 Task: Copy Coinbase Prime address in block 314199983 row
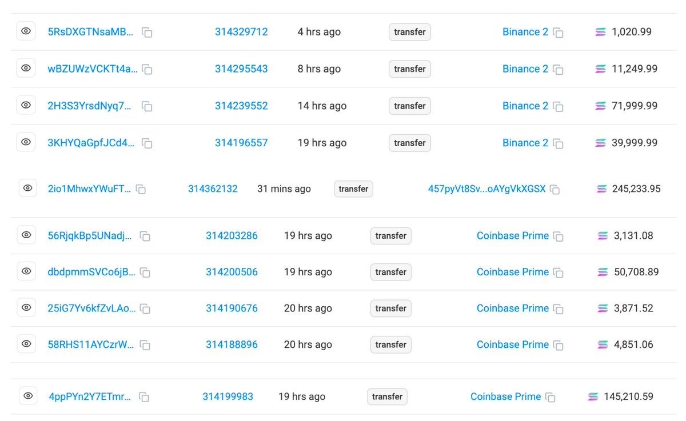pyautogui.click(x=550, y=397)
